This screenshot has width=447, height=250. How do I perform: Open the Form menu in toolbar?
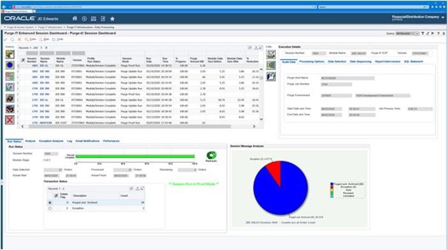pyautogui.click(x=31, y=40)
